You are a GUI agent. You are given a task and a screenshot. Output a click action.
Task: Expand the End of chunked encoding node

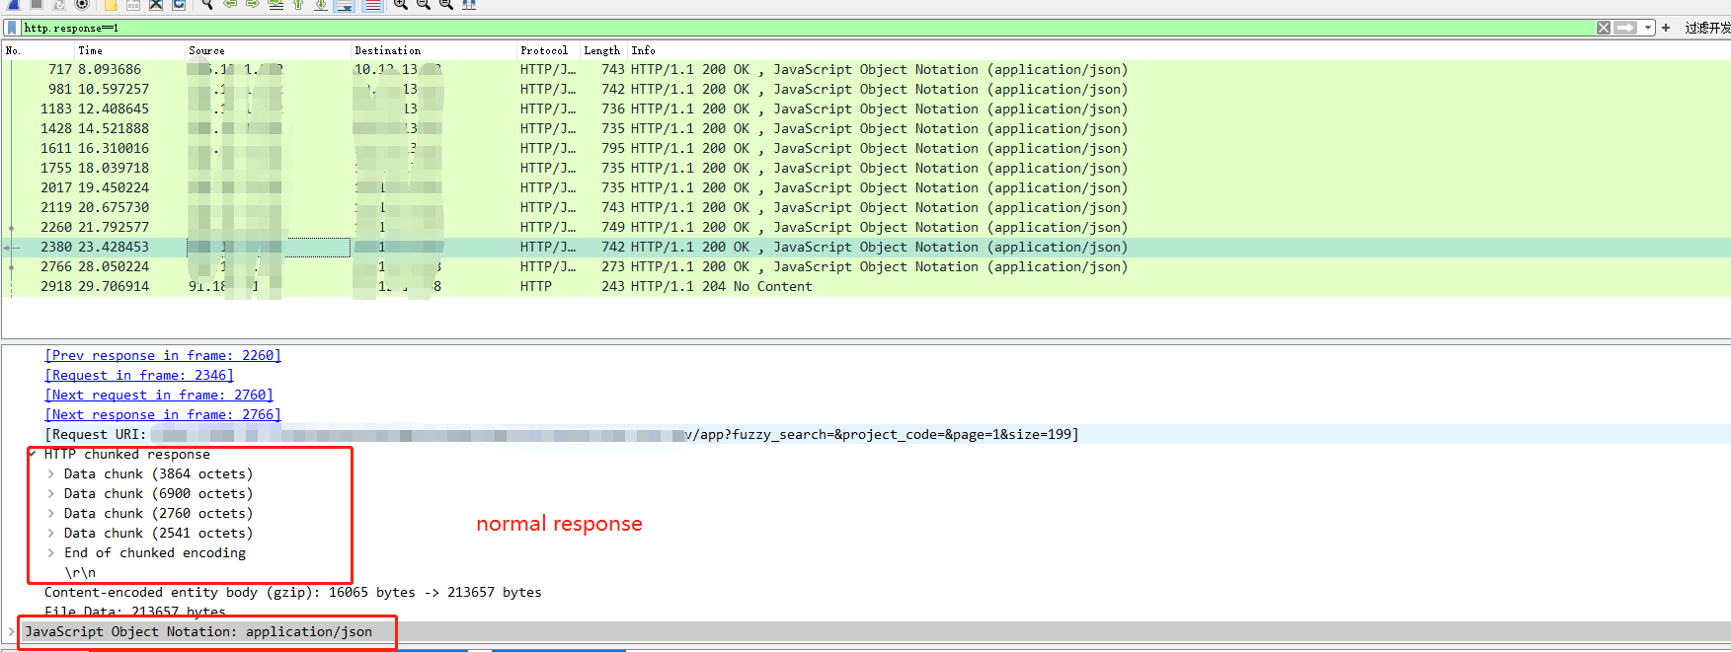[x=51, y=552]
